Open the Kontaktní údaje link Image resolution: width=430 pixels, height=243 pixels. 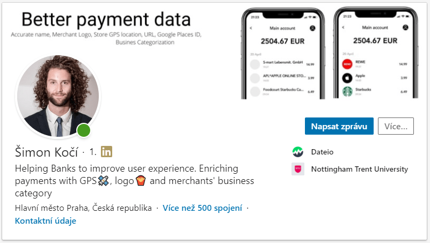[46, 220]
